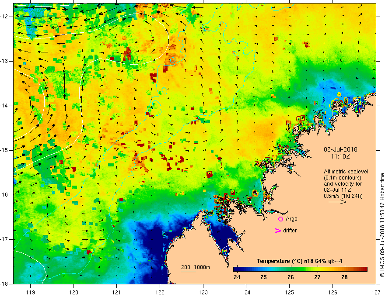Click the IMOS copyright vertical text

(382, 225)
